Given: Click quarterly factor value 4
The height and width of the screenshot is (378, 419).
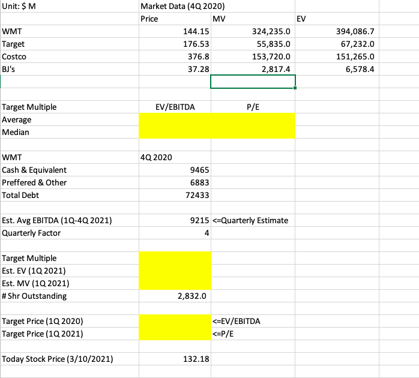Looking at the screenshot, I should 175,233.
